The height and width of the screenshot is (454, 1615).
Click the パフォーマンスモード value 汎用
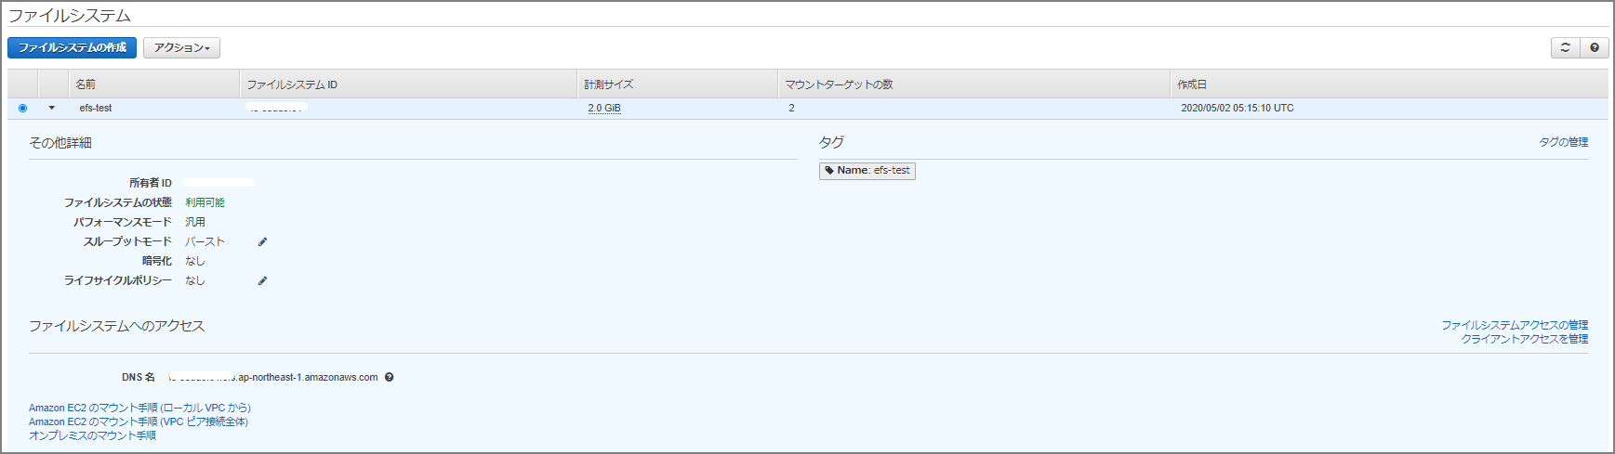pos(195,222)
